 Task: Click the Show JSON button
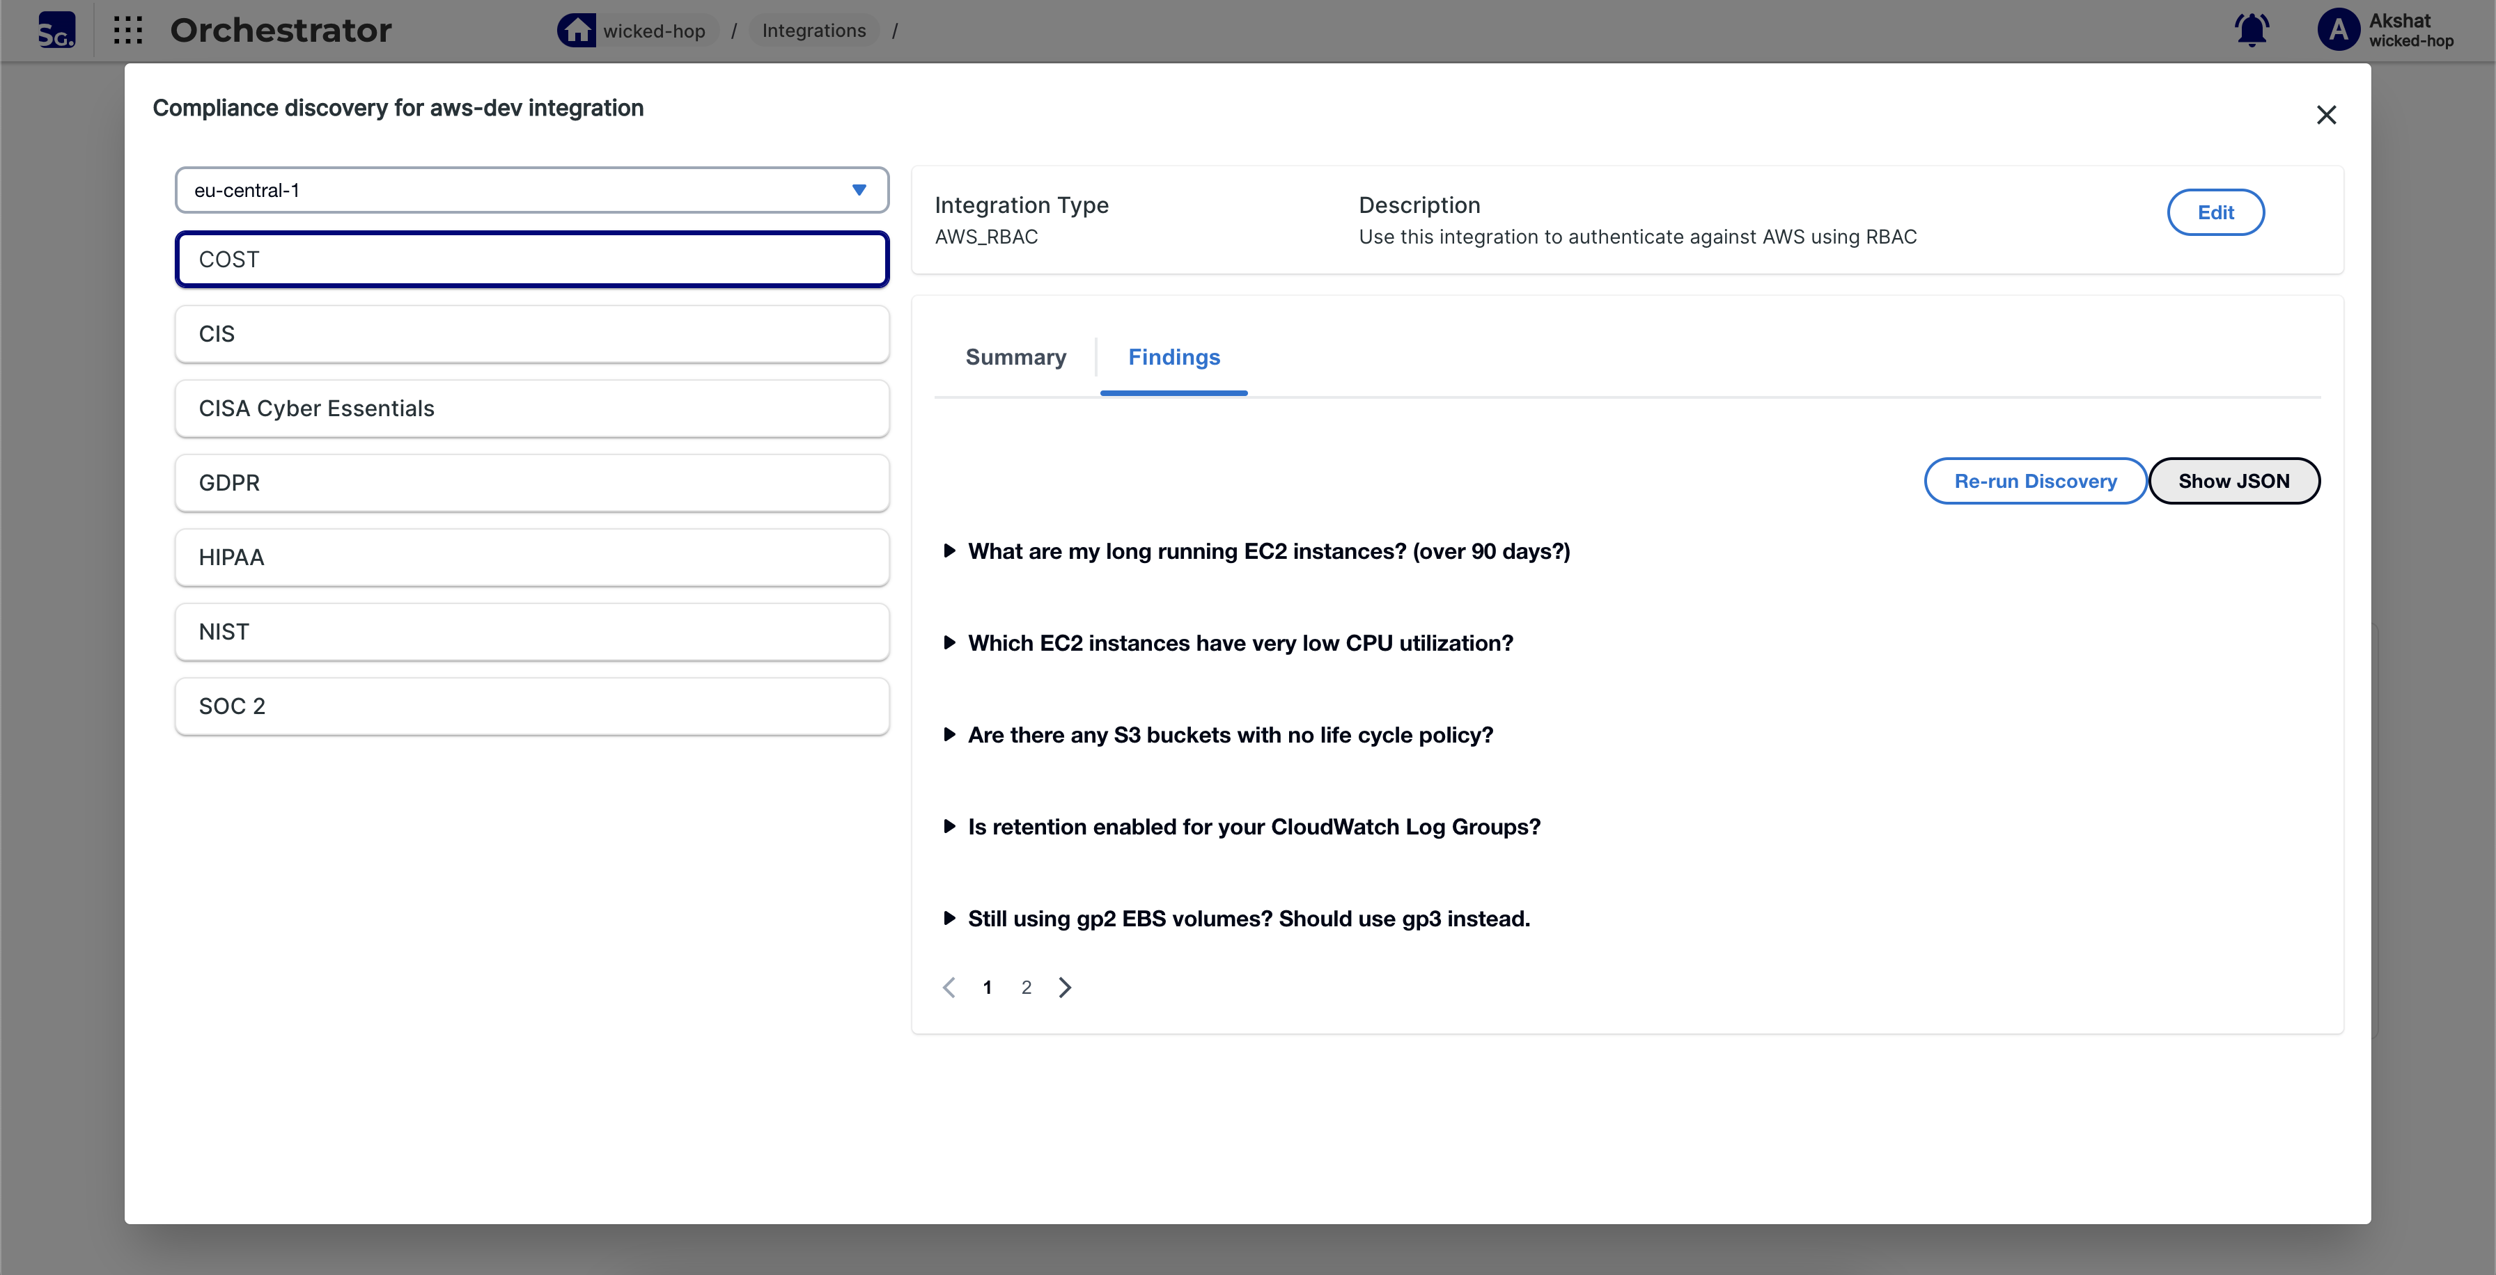[2233, 481]
